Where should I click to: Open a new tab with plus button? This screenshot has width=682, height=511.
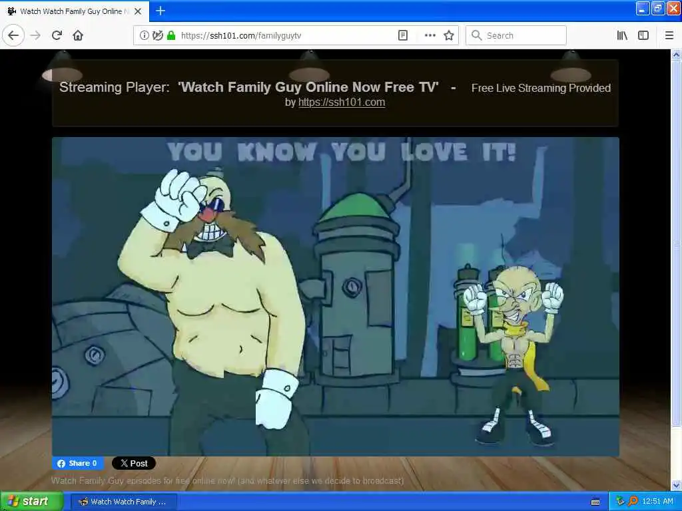point(161,11)
